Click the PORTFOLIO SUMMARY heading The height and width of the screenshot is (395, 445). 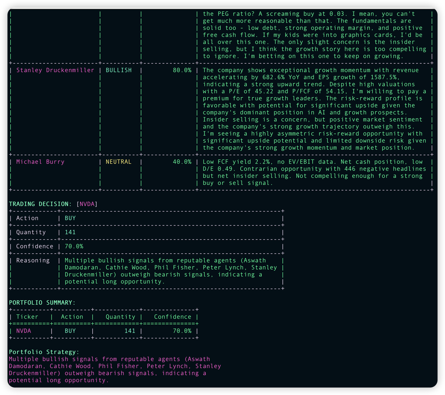pyautogui.click(x=42, y=303)
